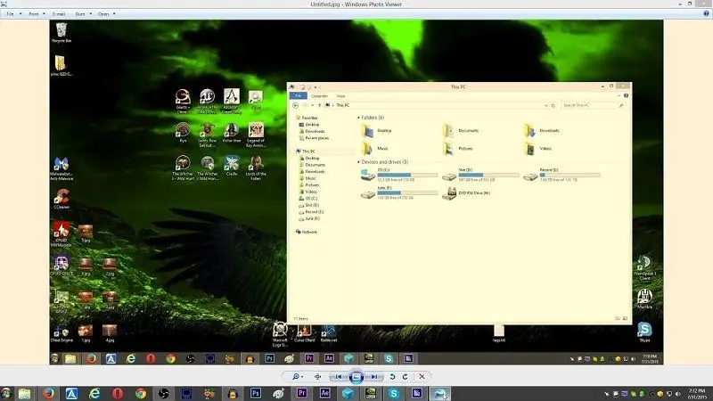Select the Battle.net shortcut in the picture
Screen dimensions: 713x401
(328, 333)
